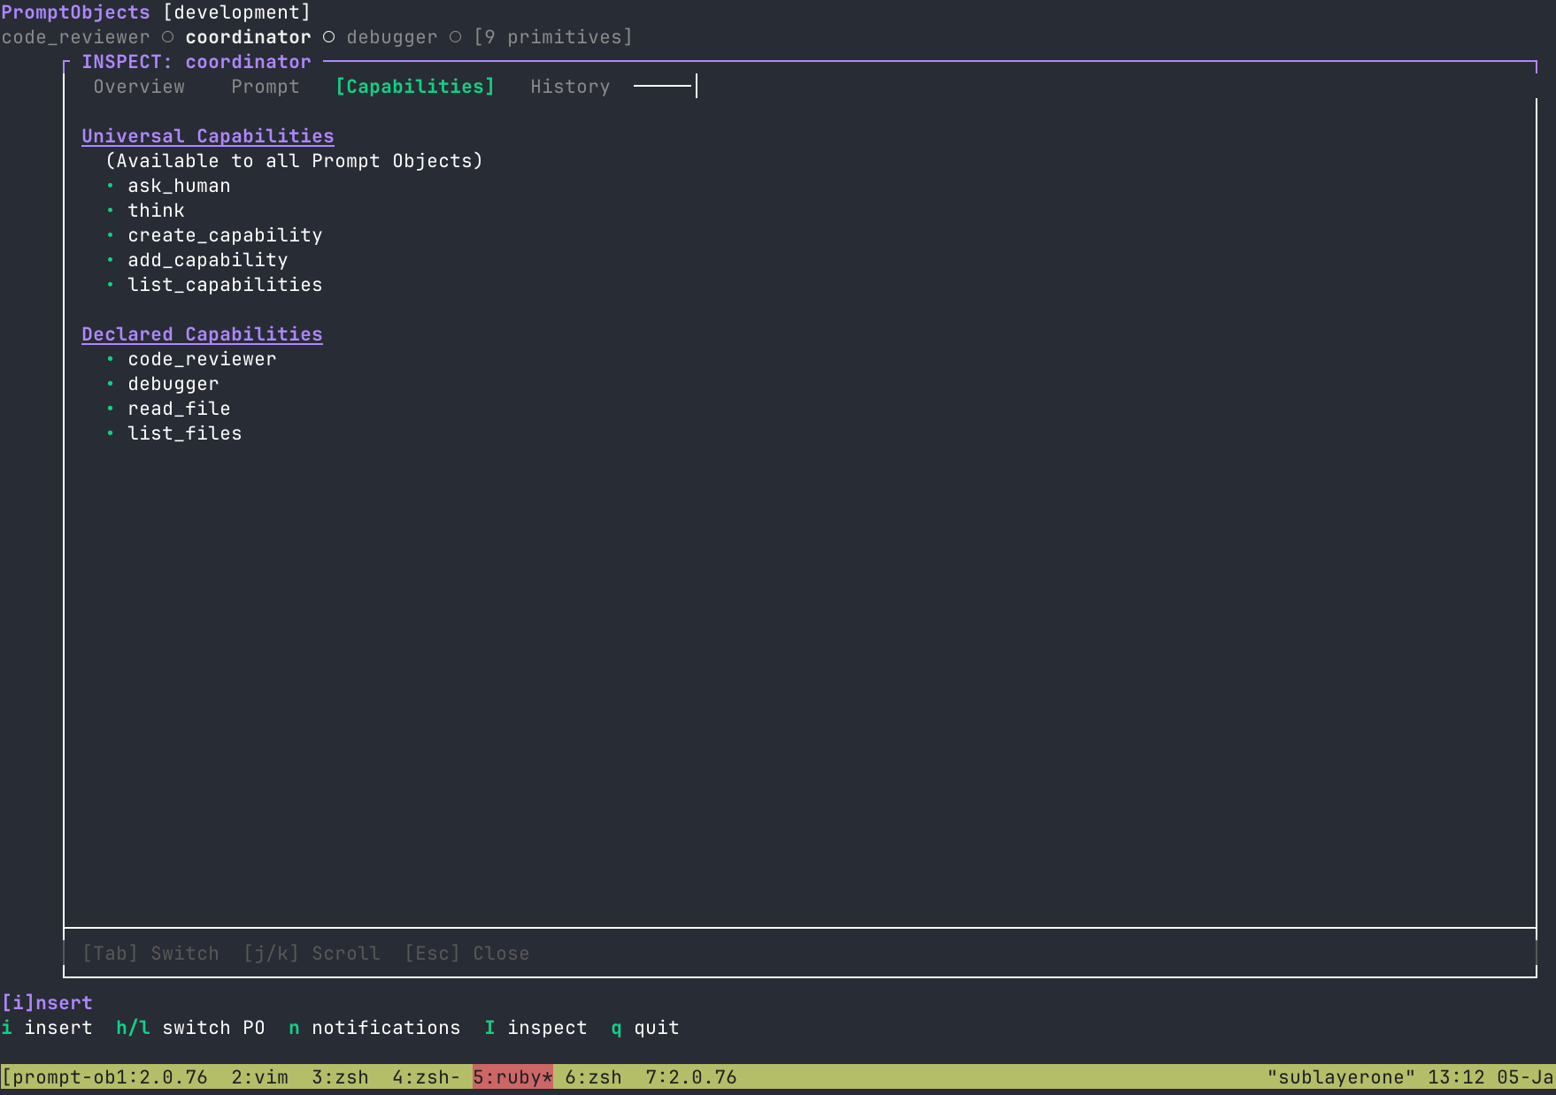Open the 9 primitives list
This screenshot has height=1095, width=1556.
(553, 37)
